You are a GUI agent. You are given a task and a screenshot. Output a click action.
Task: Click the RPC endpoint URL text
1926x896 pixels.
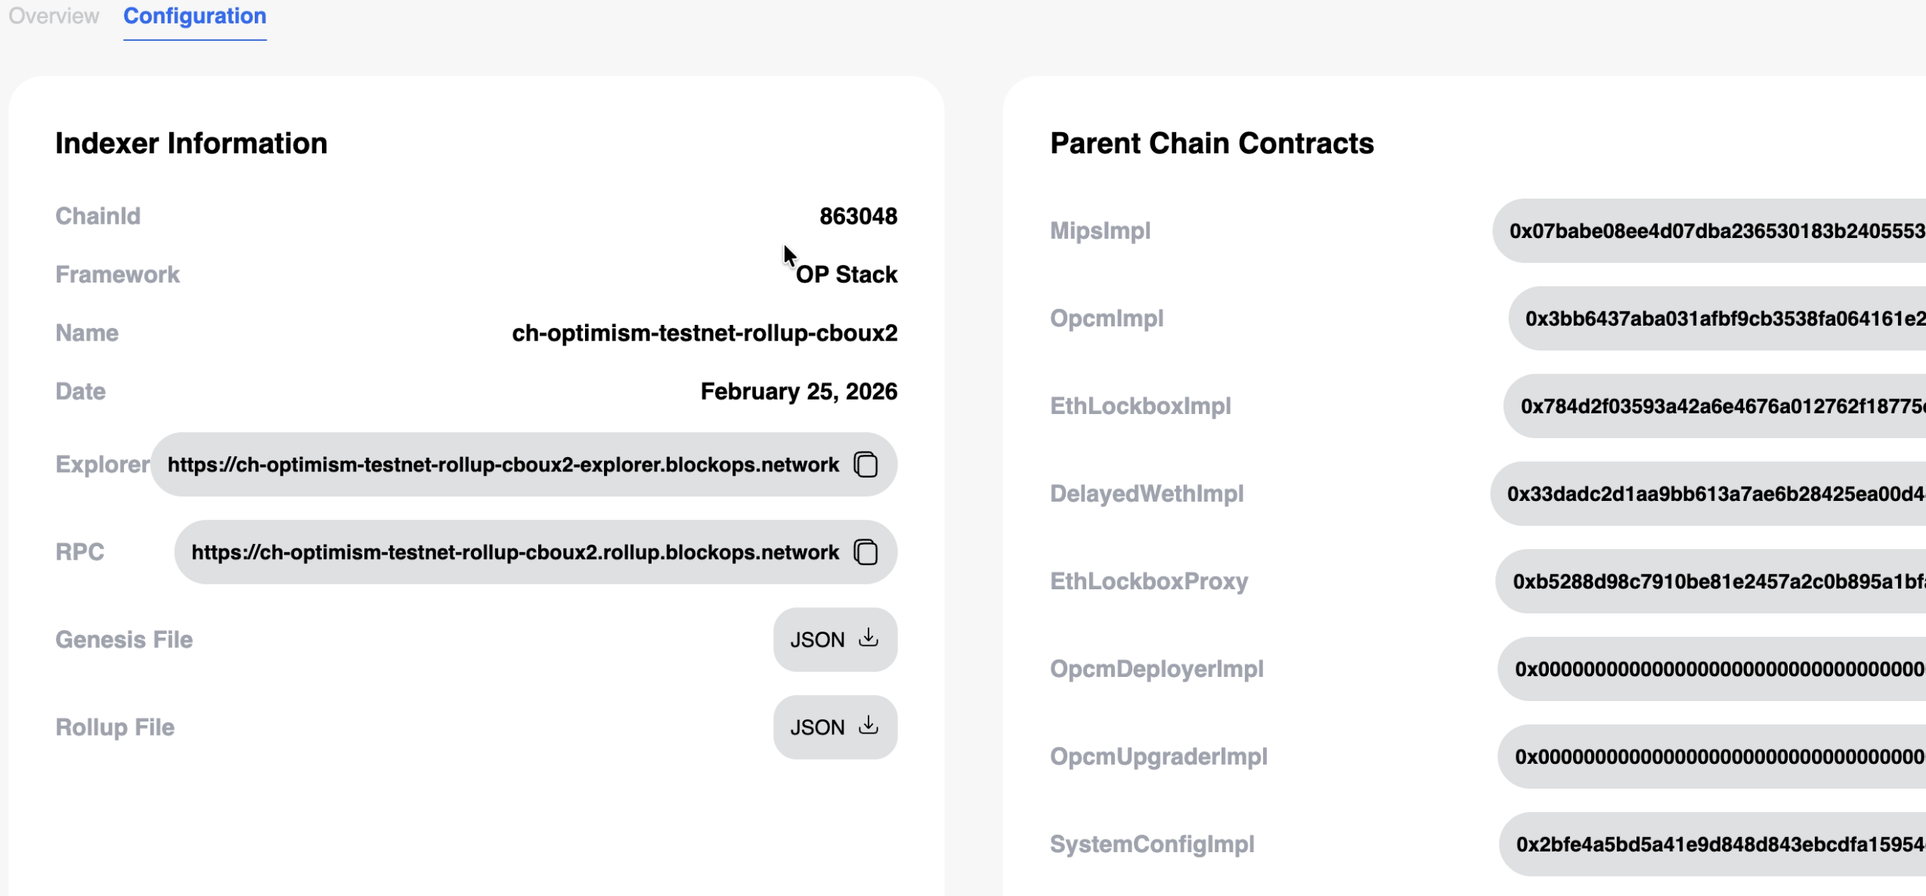click(x=515, y=552)
